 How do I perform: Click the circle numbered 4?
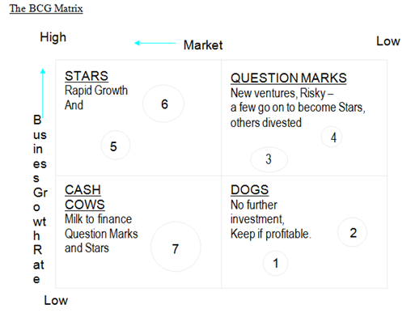tap(332, 137)
